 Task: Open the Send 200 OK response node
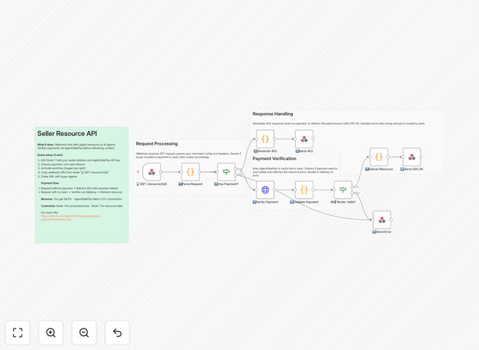coord(412,157)
